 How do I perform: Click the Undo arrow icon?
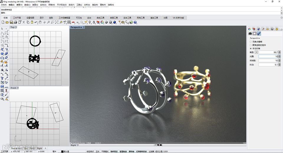(x=36, y=22)
